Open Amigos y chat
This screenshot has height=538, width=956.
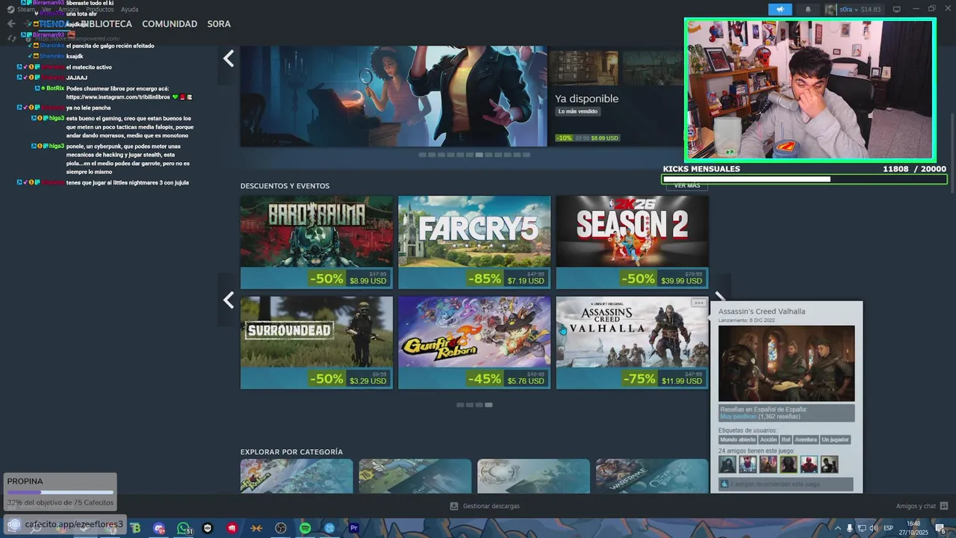[x=916, y=506]
